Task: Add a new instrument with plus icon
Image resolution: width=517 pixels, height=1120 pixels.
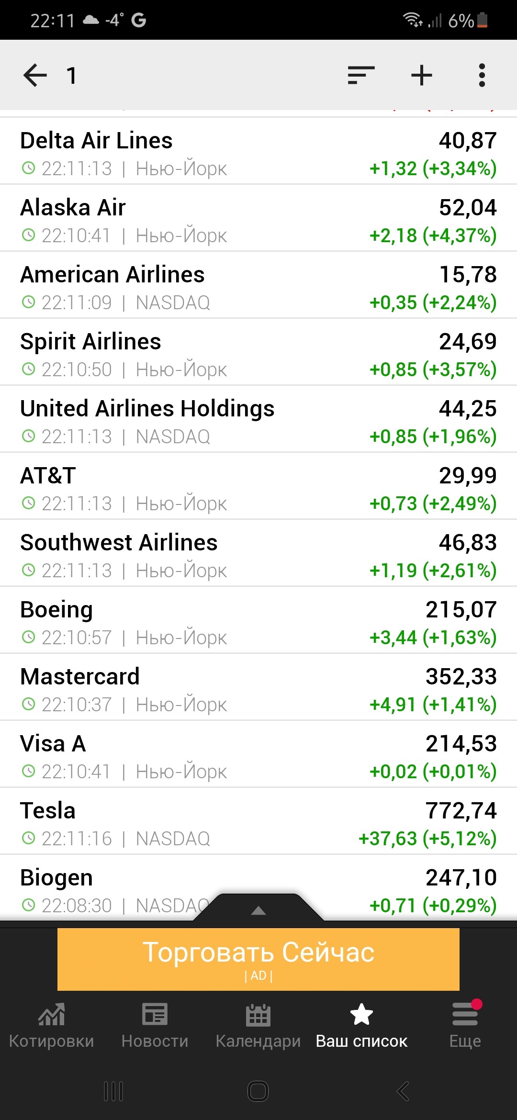Action: pos(422,76)
